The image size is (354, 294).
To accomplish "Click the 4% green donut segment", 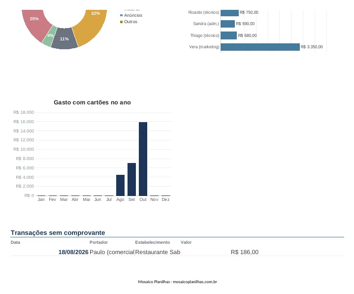I will coord(50,36).
